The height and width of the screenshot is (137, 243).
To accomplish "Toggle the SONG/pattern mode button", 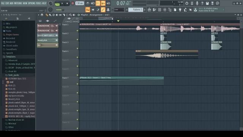I will point(57,3).
